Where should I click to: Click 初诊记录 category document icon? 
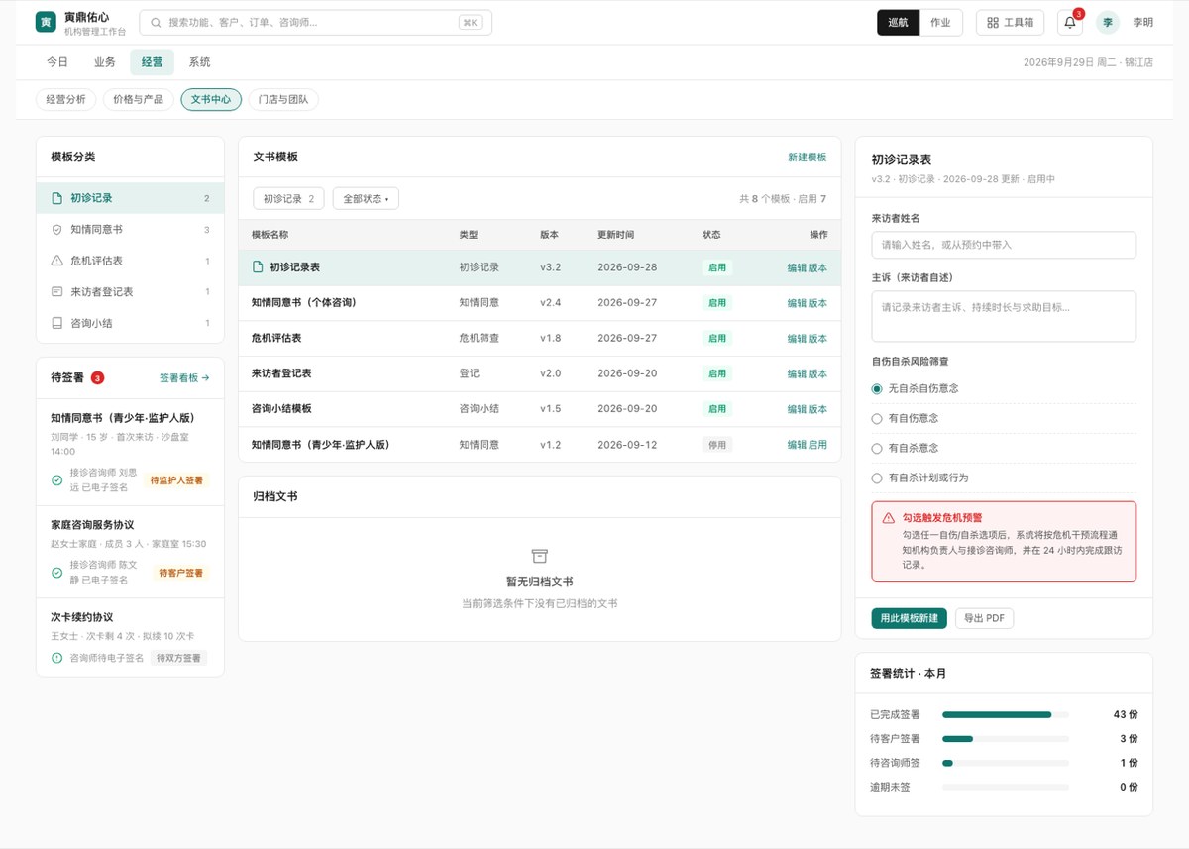click(56, 198)
